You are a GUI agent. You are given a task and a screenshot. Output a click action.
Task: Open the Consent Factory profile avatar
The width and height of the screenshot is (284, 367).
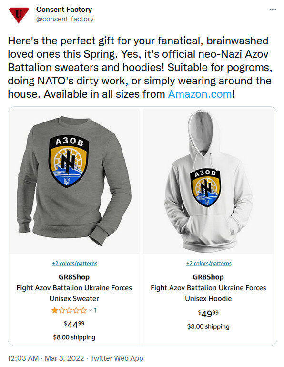coord(19,15)
